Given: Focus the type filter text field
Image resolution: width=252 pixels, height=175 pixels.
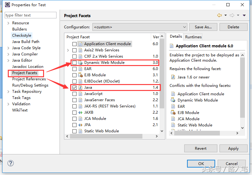Looking at the screenshot, I should [x=31, y=15].
